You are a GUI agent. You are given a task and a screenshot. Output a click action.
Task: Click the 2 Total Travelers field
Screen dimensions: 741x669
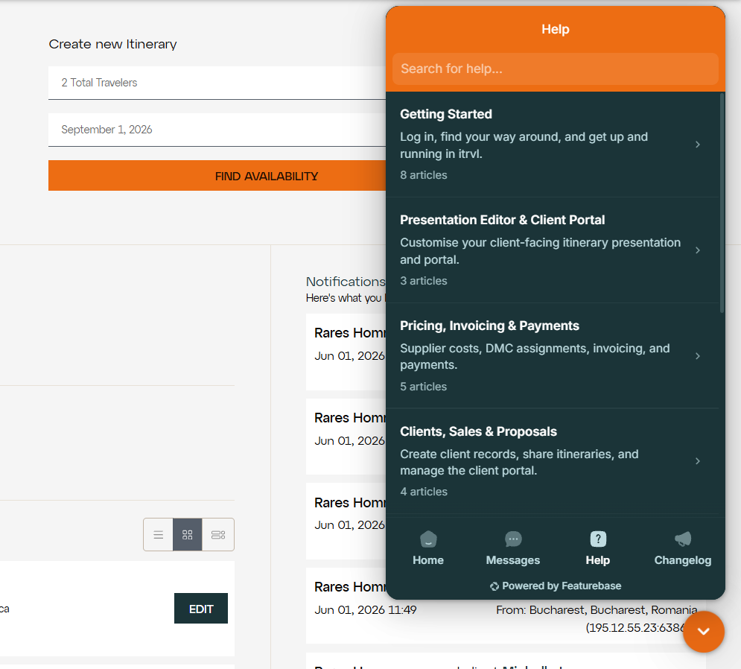(217, 83)
